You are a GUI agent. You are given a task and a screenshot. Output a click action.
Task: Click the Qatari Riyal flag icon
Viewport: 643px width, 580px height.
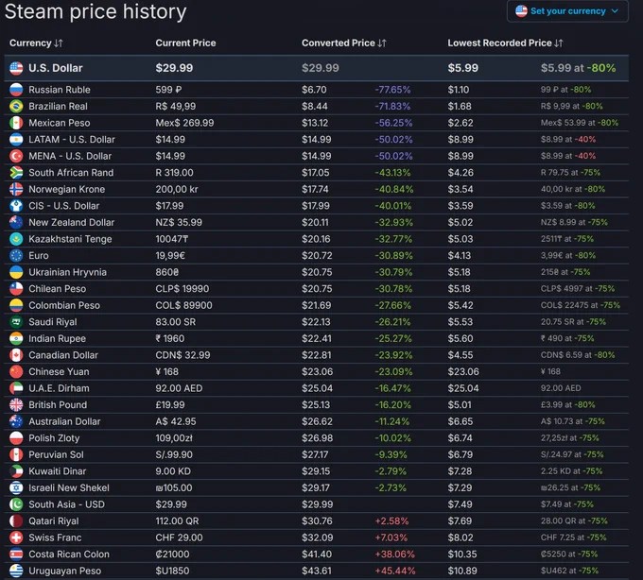tap(16, 521)
